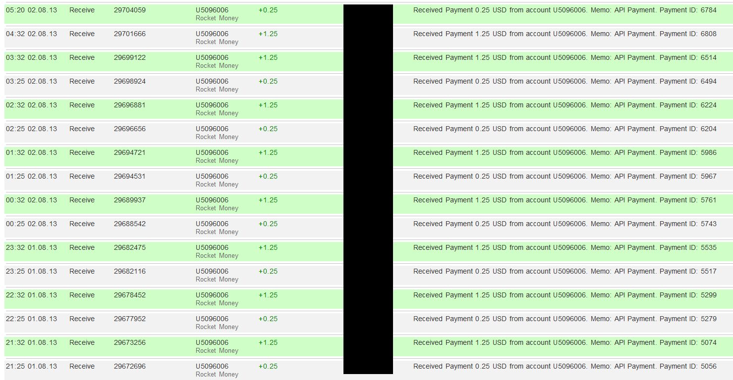
Task: Click the timestamp 23:25 01.08.13
Action: coord(31,271)
